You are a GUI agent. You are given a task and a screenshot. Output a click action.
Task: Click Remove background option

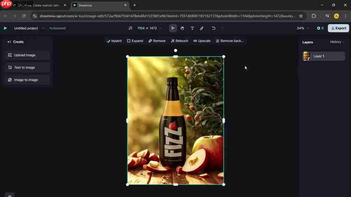[x=229, y=41]
